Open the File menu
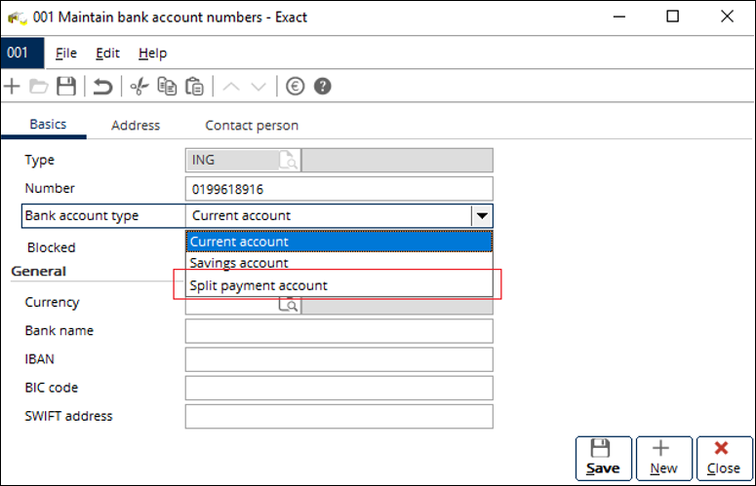This screenshot has height=486, width=756. tap(66, 53)
